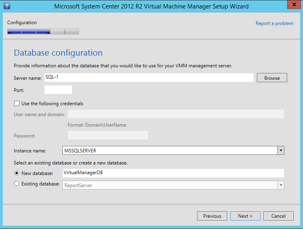This screenshot has height=229, width=303.
Task: Click the VirtualManagerDB database name field
Action: 173,173
